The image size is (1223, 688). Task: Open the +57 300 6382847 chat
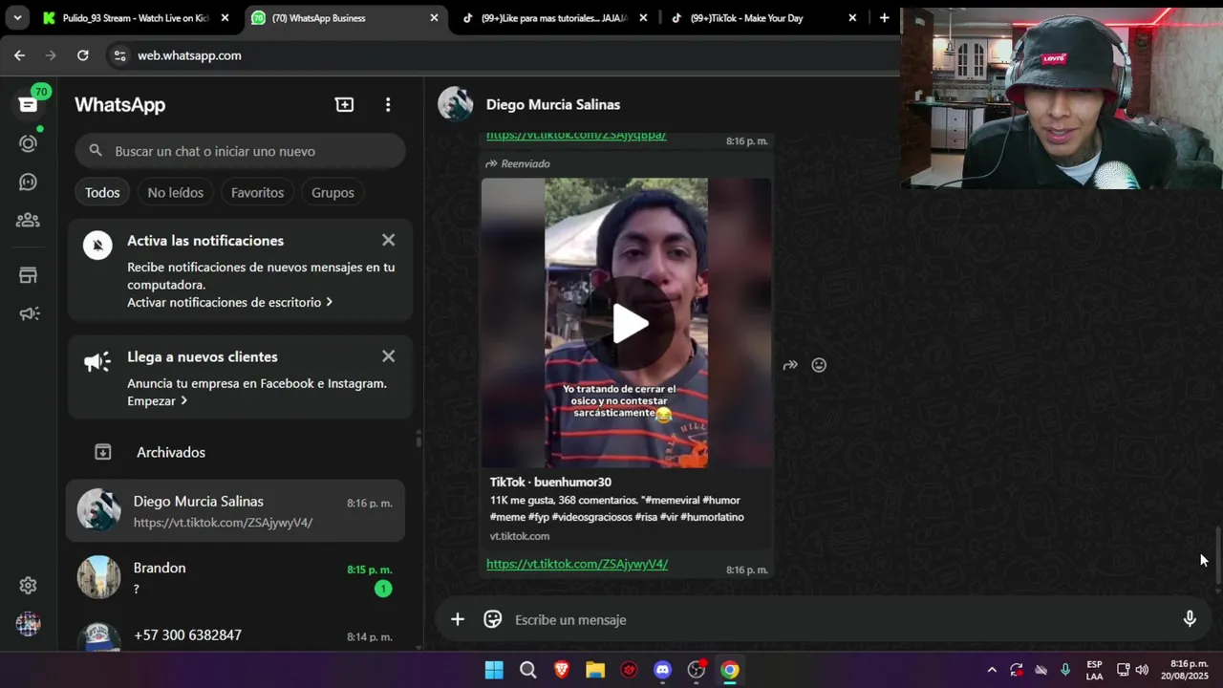coord(235,634)
